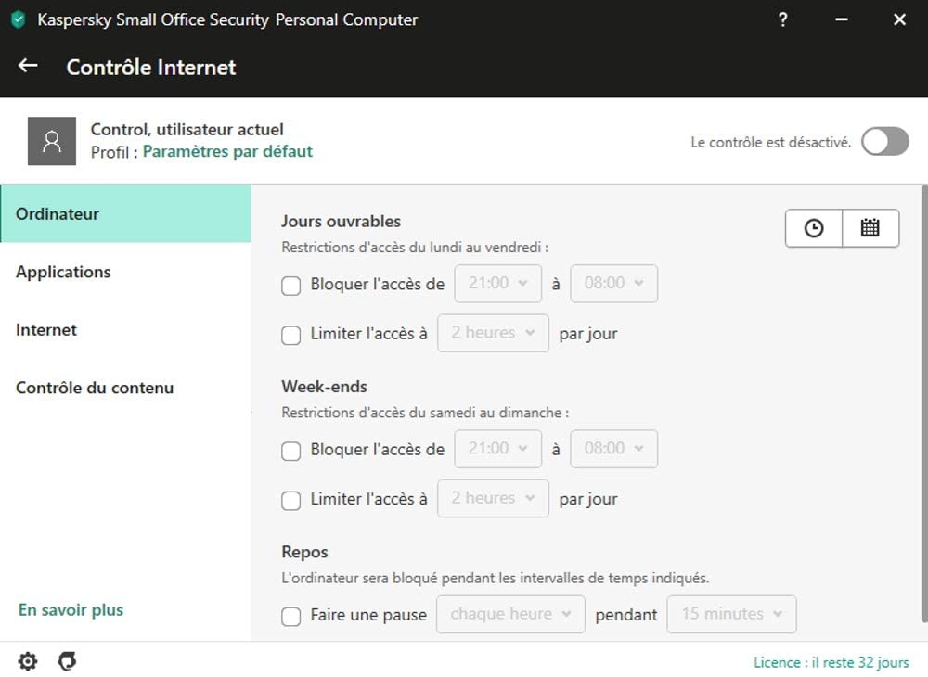
Task: Open settings gear icon
Action: point(28,661)
